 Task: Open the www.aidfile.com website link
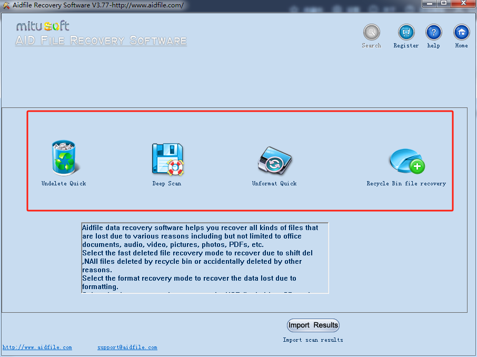tap(37, 347)
